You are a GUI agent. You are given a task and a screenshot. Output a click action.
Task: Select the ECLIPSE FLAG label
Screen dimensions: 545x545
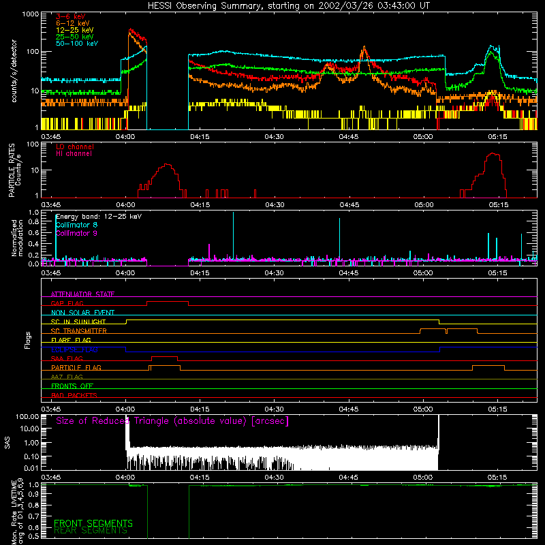click(74, 349)
